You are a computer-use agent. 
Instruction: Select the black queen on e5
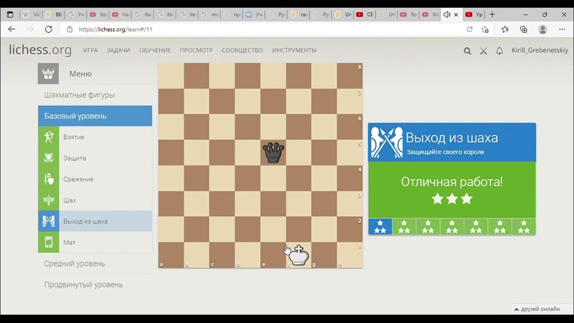click(273, 153)
